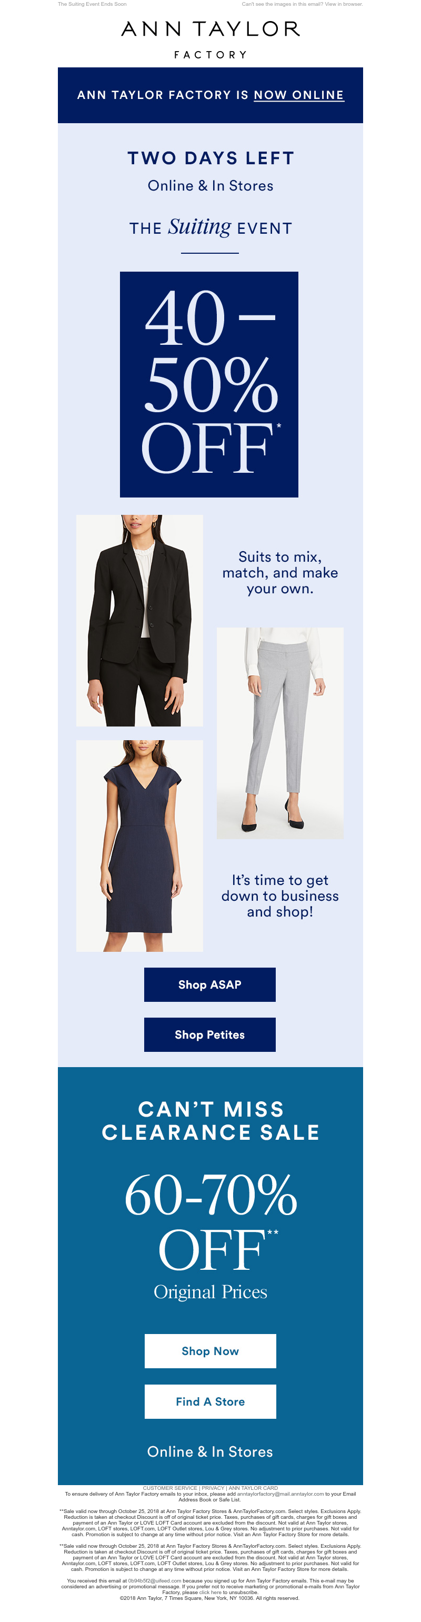Click The Suiting Event Ends Soon preheader
Image resolution: width=421 pixels, height=1622 pixels.
[92, 4]
